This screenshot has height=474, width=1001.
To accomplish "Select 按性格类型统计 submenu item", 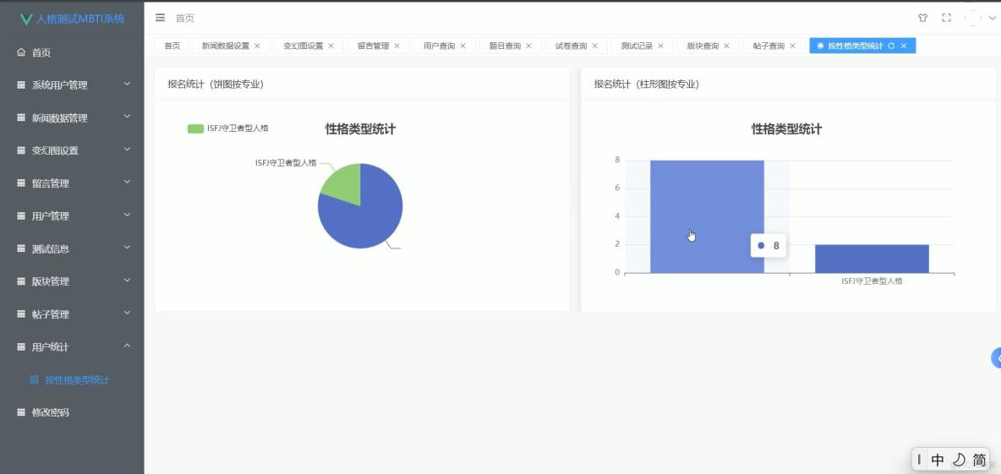I will (x=72, y=379).
